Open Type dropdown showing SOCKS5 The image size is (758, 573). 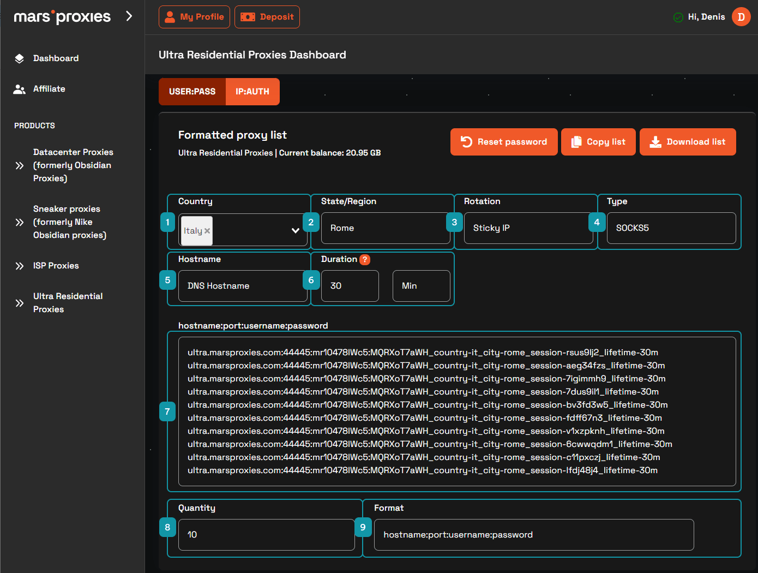(671, 228)
